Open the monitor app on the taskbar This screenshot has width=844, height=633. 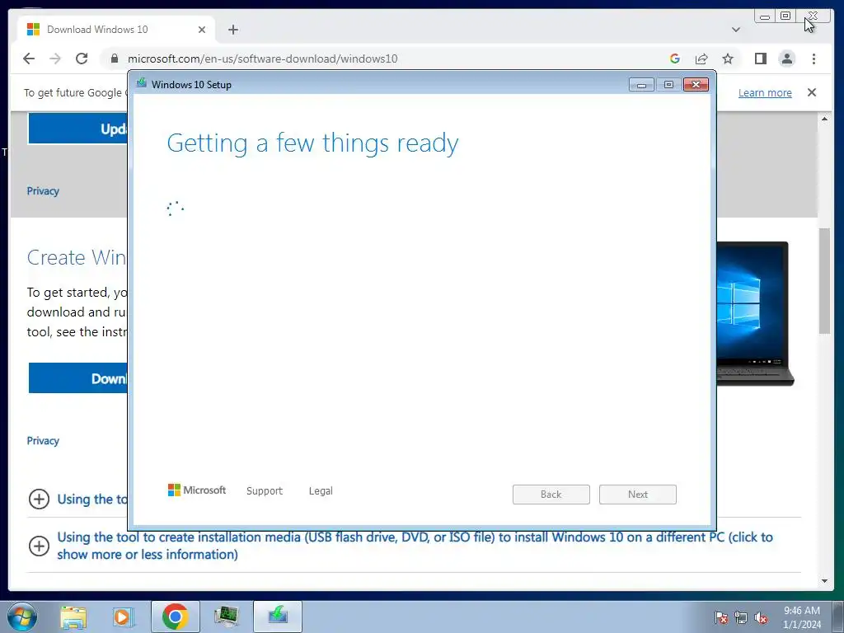pyautogui.click(x=226, y=617)
